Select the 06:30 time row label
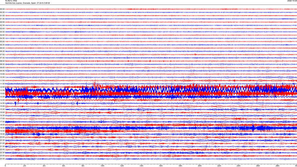 pyautogui.click(x=2, y=51)
